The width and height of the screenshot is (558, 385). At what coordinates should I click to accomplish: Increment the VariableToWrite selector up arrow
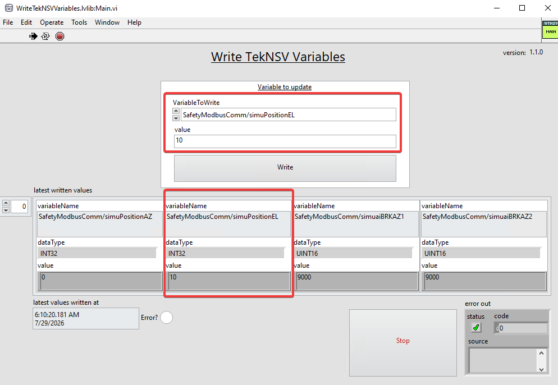[x=176, y=111]
